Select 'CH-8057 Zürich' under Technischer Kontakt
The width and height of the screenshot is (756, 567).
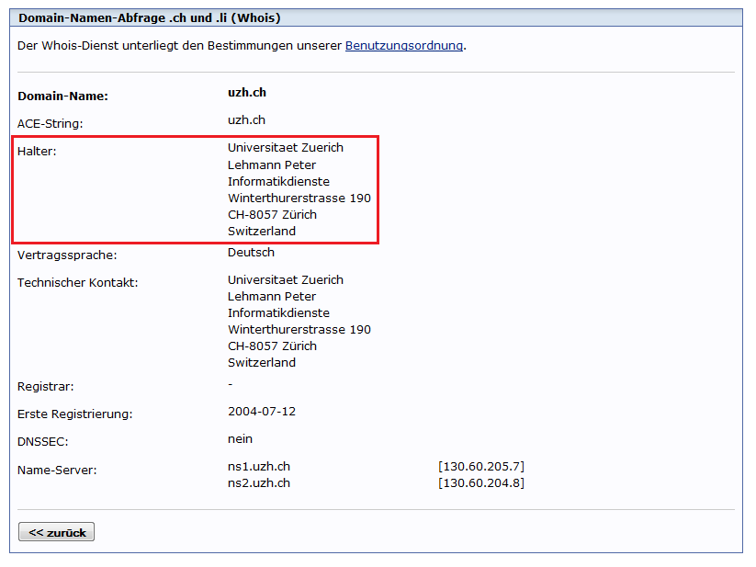(273, 346)
